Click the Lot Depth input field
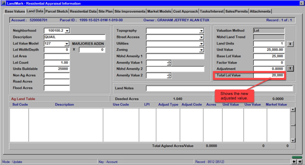 tap(92, 50)
